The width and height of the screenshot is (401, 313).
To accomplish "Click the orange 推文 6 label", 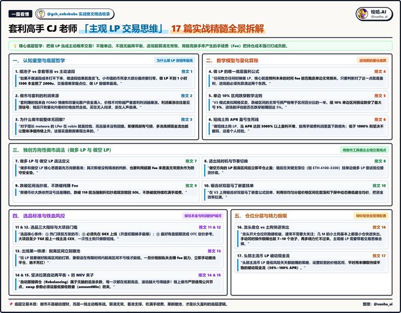I will [380, 119].
